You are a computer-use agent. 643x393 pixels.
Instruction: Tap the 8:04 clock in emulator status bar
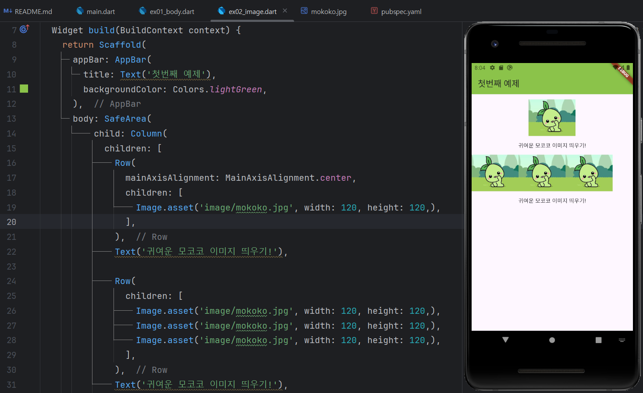(x=480, y=68)
